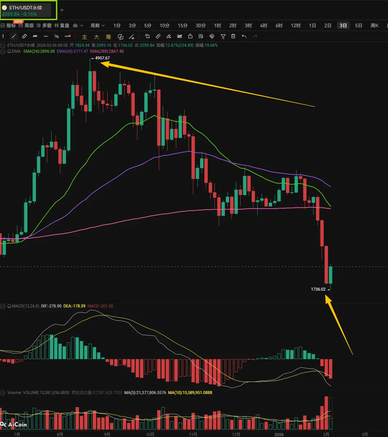Image resolution: width=388 pixels, height=437 pixels.
Task: Open the note edit icon in toolbar
Action: (x=201, y=36)
